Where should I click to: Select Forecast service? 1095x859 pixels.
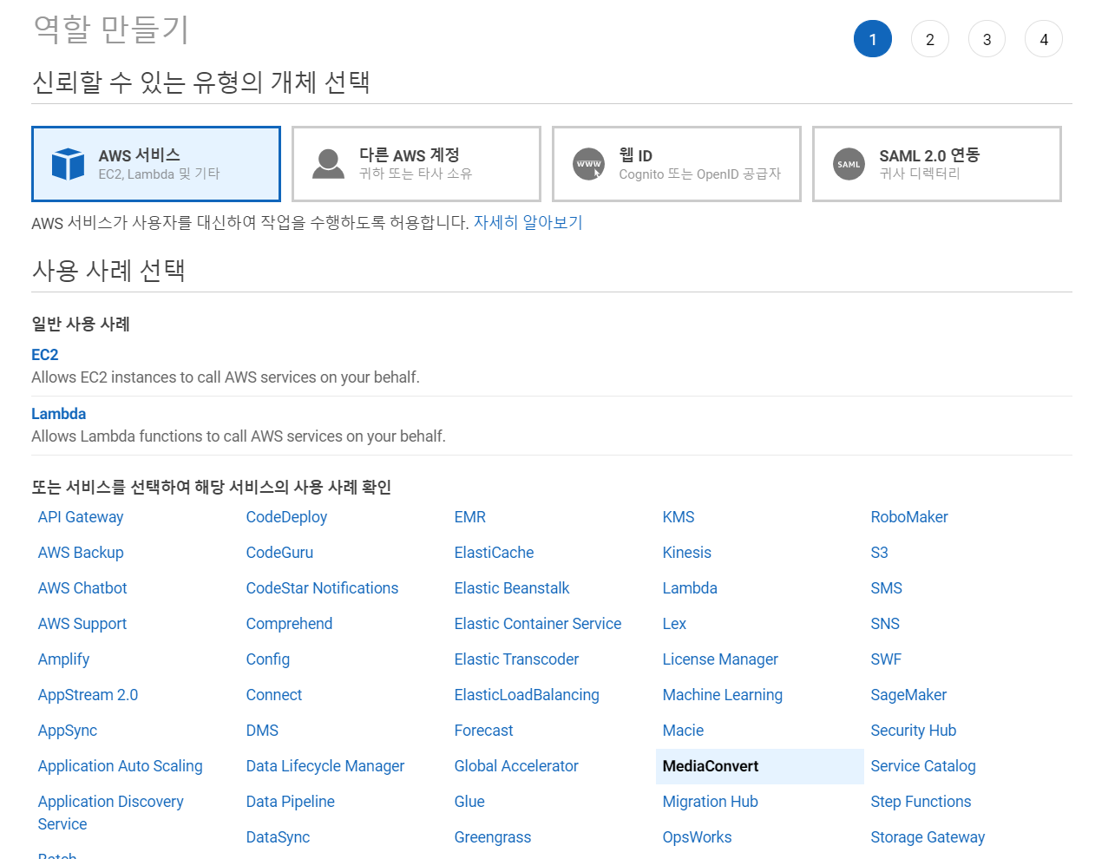(483, 731)
